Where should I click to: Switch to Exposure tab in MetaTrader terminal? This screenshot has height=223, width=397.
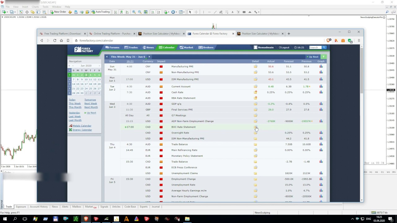click(21, 207)
